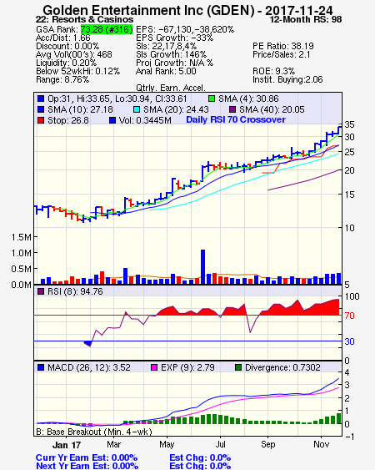Viewport: 375px width, 470px height.
Task: Click the Vol: 0.3445M legend text
Action: (145, 120)
